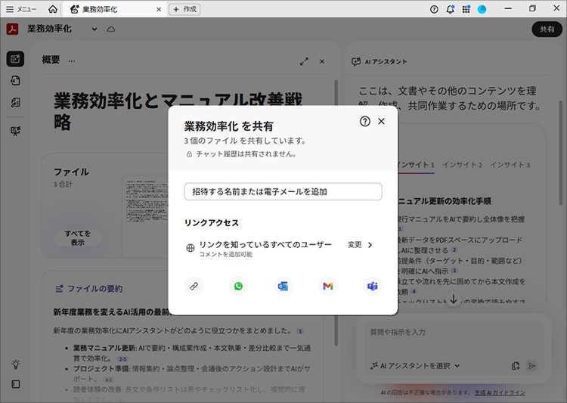This screenshot has width=567, height=403.
Task: Open the second sidebar file icon
Action: 15,80
